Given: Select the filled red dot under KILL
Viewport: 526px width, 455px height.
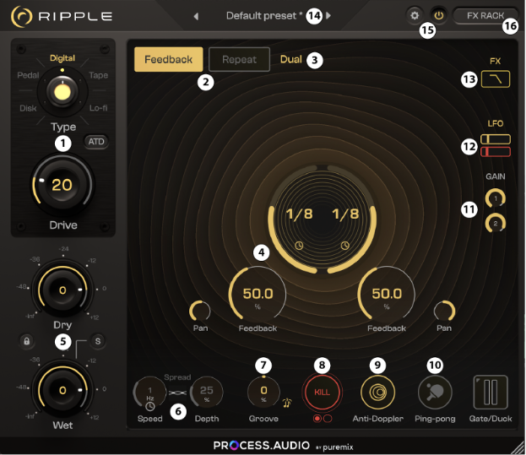Looking at the screenshot, I should [317, 419].
